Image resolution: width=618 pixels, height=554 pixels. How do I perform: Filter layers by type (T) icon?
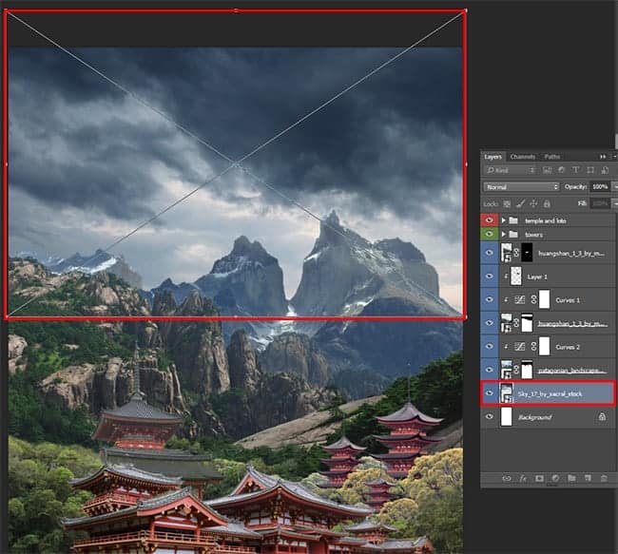576,170
